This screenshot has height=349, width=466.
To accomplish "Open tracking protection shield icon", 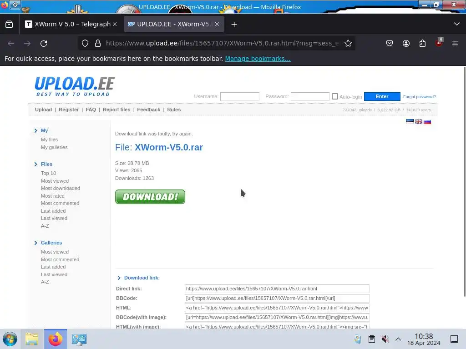I will [85, 43].
